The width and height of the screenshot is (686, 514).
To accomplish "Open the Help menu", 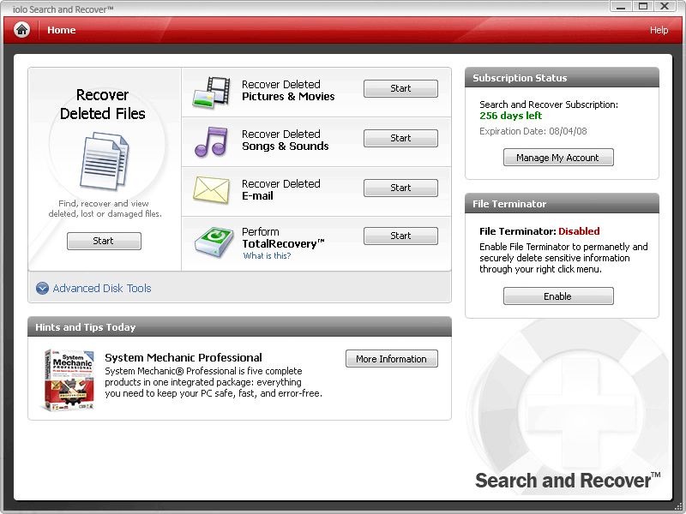I will (659, 30).
